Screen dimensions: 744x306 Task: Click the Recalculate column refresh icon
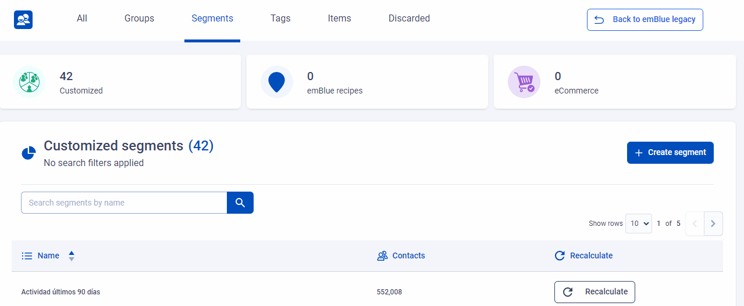pyautogui.click(x=560, y=256)
